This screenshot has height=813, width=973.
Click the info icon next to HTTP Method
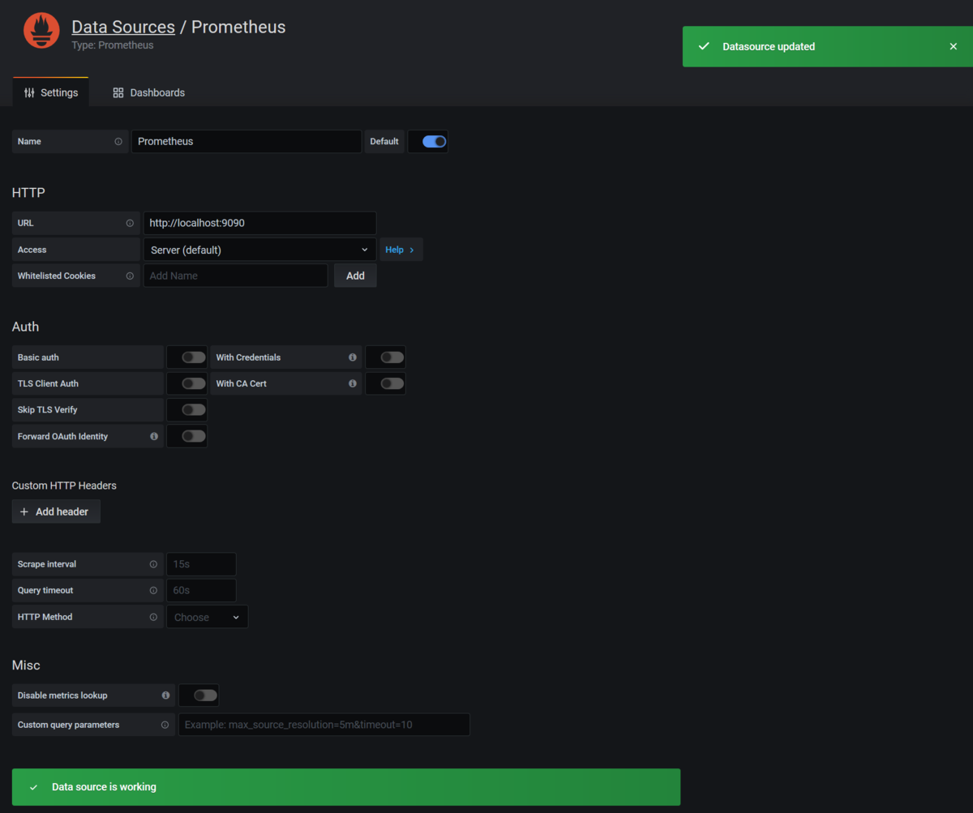point(153,617)
